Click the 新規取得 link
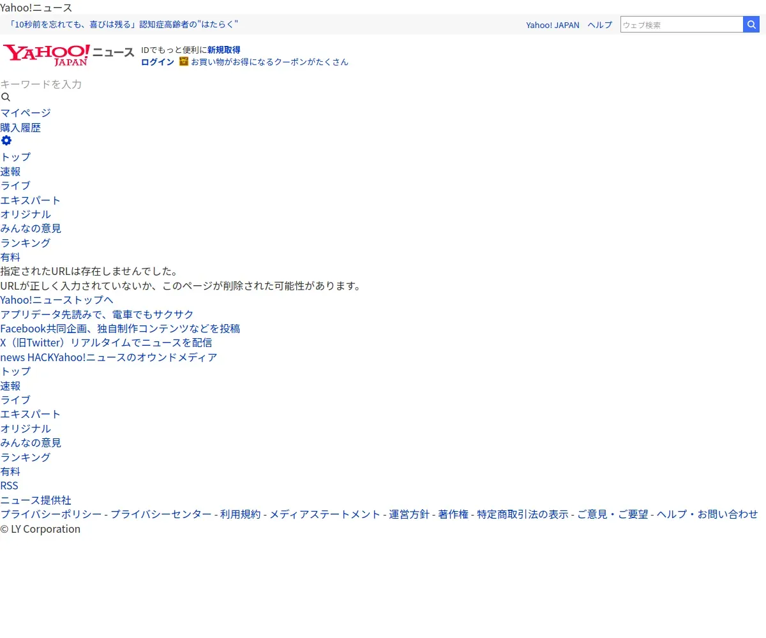Viewport: 766px width, 638px height. [x=224, y=50]
